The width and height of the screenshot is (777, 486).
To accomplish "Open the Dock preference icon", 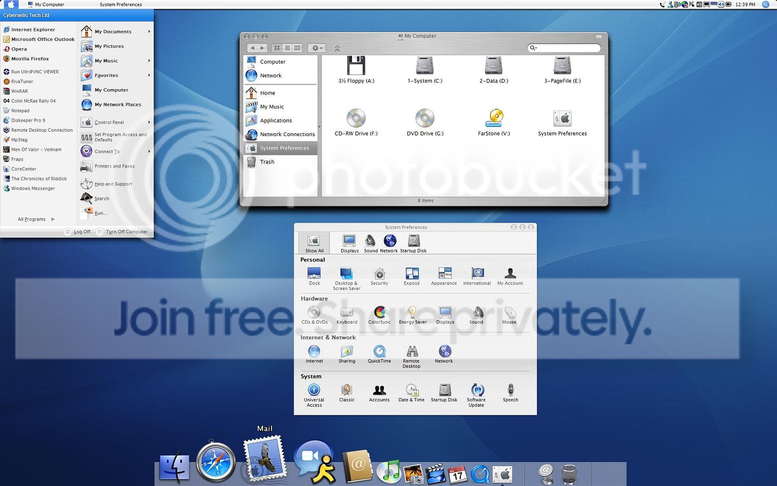I will click(x=314, y=276).
